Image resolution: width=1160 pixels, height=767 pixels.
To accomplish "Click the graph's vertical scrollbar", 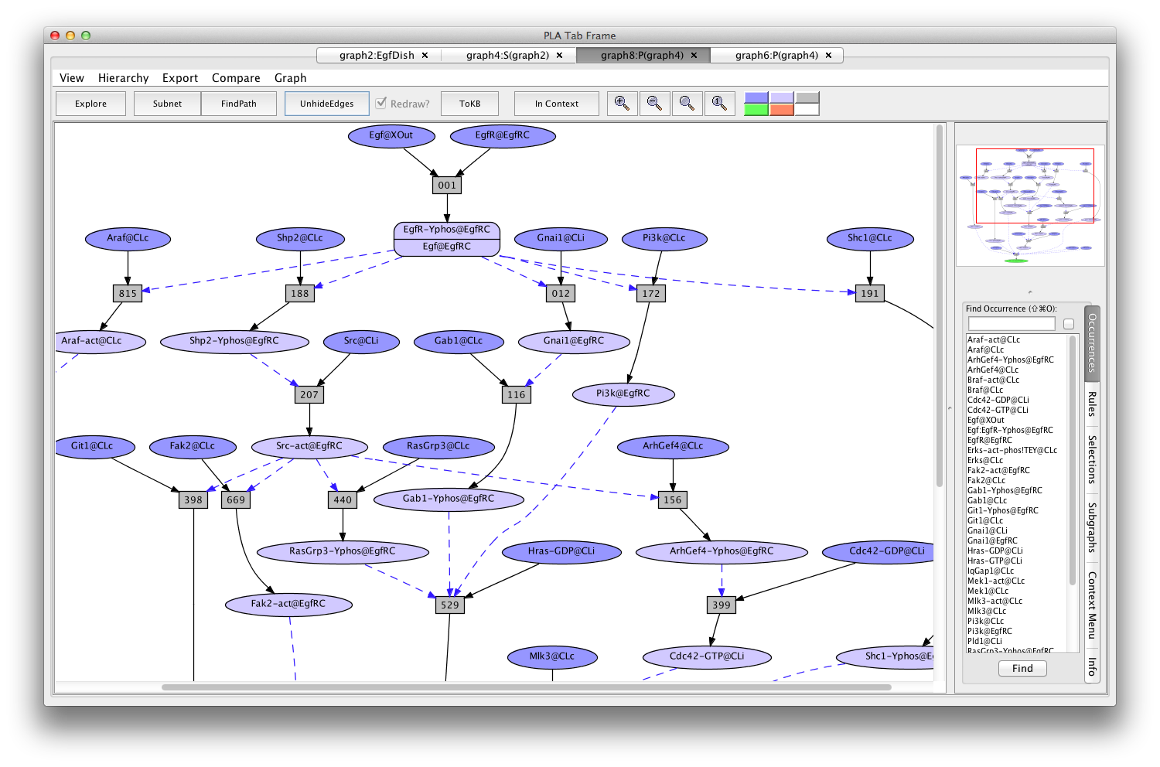I will point(940,305).
